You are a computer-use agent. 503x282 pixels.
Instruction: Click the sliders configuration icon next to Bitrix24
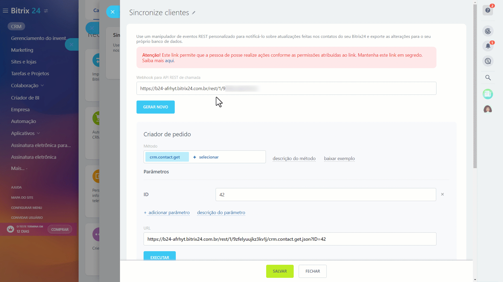click(x=46, y=11)
